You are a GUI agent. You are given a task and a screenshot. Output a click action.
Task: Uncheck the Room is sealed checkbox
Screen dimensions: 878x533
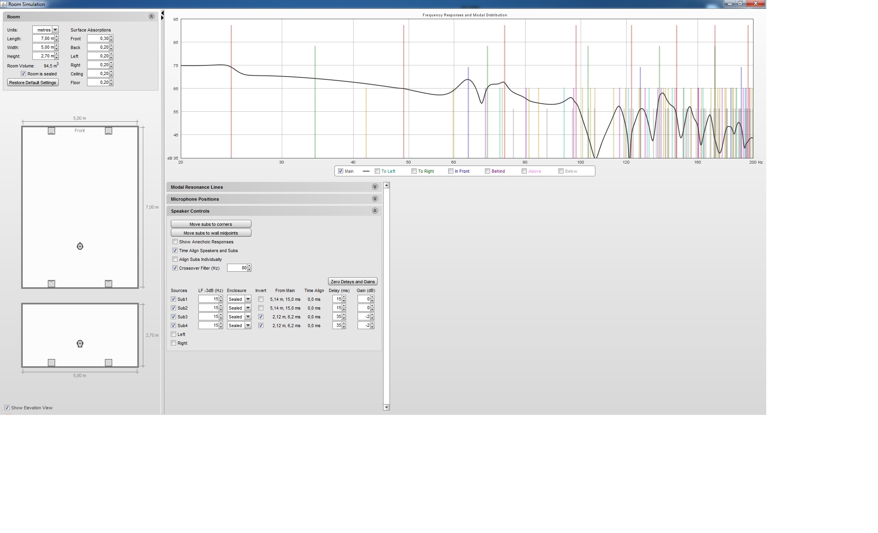coord(23,74)
